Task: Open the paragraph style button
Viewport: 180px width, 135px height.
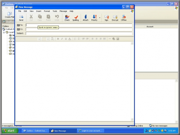Action: click(x=52, y=39)
